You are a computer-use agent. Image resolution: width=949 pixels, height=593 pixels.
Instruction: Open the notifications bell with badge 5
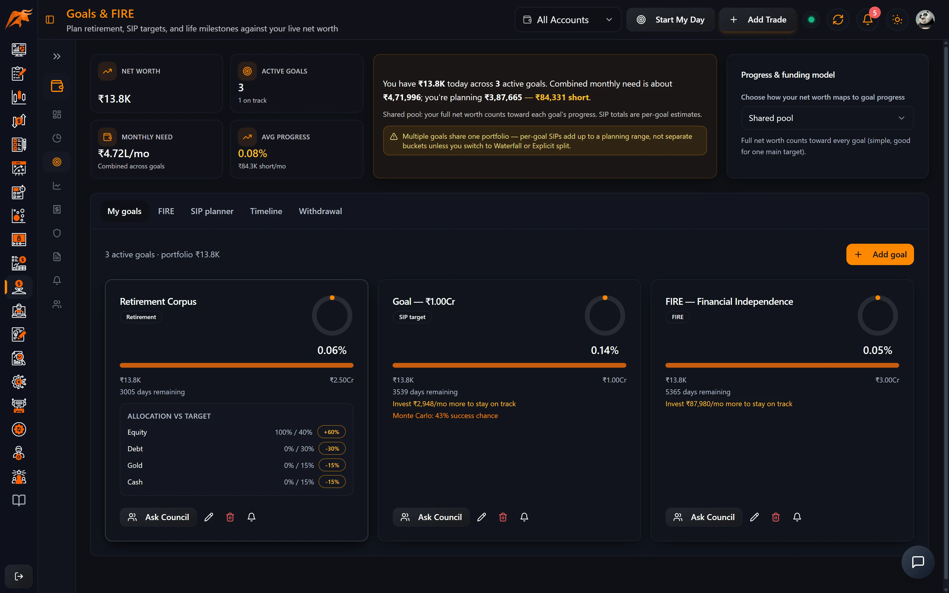tap(867, 20)
